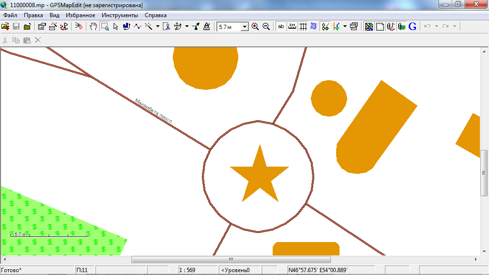Toggle the KM scale ruler display
Viewport: 489px width, 275px height.
tap(292, 27)
